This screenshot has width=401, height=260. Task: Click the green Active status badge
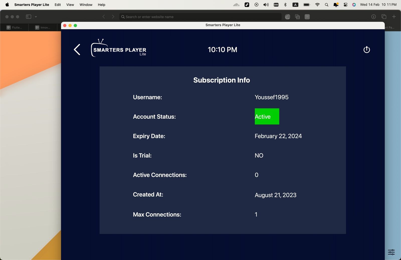(267, 117)
